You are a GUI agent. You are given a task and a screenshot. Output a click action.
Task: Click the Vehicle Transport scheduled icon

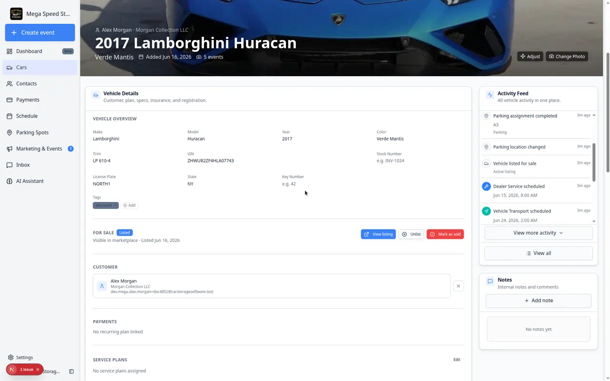486,211
